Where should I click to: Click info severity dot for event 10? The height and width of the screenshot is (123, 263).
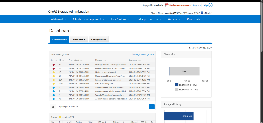tap(54, 99)
